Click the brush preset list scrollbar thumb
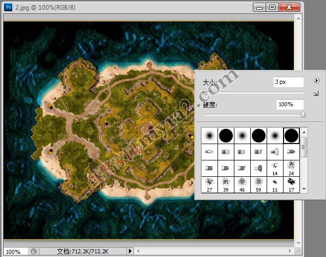326x257 pixels. 304,147
